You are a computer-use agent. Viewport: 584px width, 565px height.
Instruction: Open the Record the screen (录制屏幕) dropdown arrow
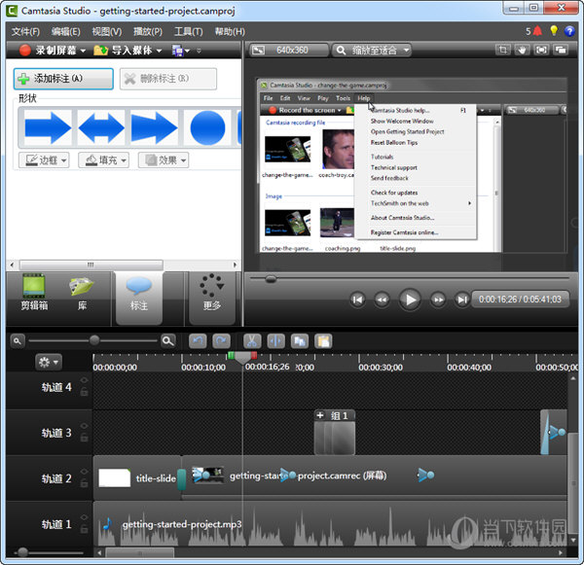coord(83,51)
